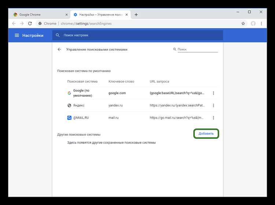Screen dimensions: 275x205
Task: Maximize the Chrome window
Action: (249, 12)
